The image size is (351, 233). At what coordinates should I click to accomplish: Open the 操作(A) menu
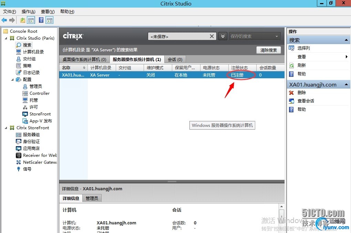(x=29, y=12)
